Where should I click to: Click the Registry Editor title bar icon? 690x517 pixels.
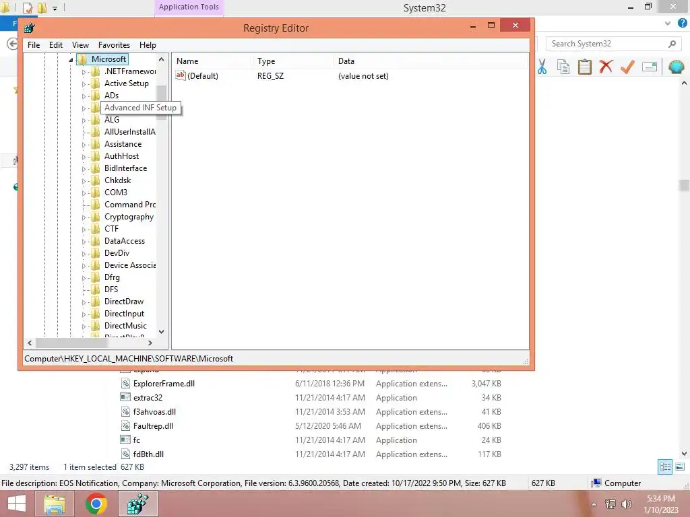pyautogui.click(x=30, y=28)
